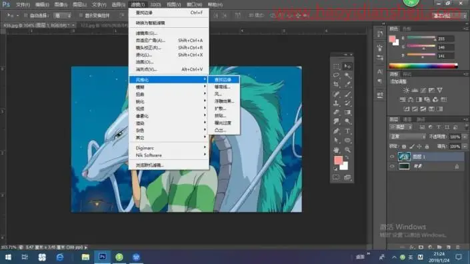470x264 pixels.
Task: Click the foreground pink color swatch
Action: [x=338, y=160]
